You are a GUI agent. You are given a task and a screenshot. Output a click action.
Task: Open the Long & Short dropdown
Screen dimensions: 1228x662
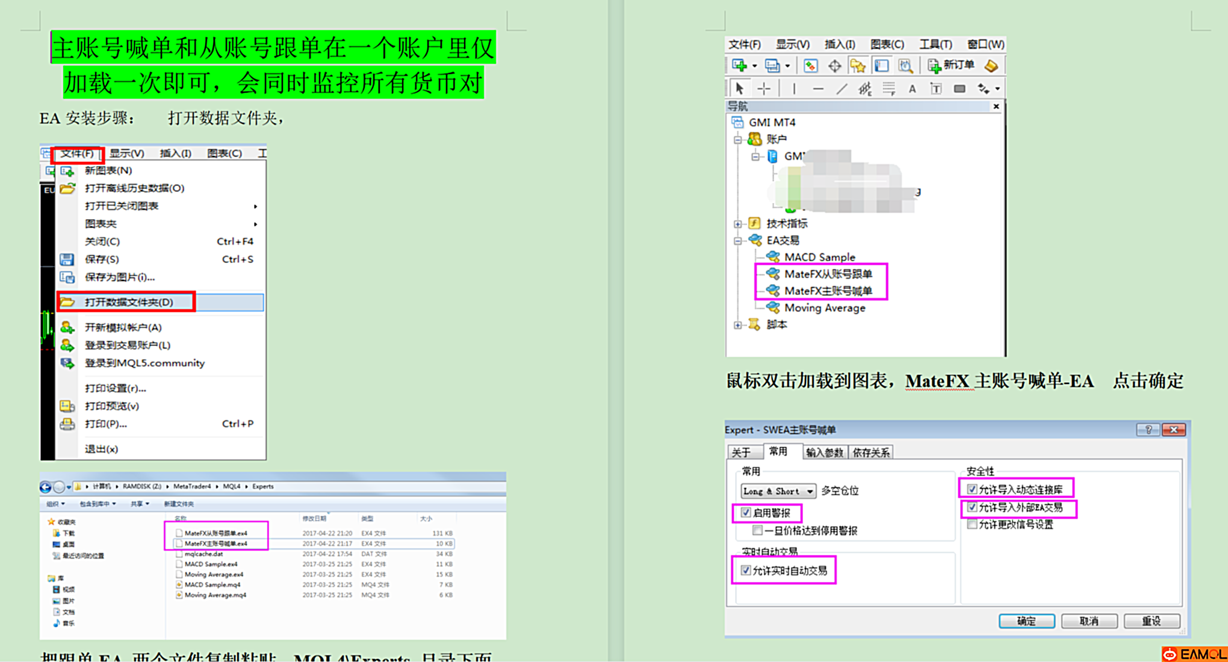[x=778, y=491]
